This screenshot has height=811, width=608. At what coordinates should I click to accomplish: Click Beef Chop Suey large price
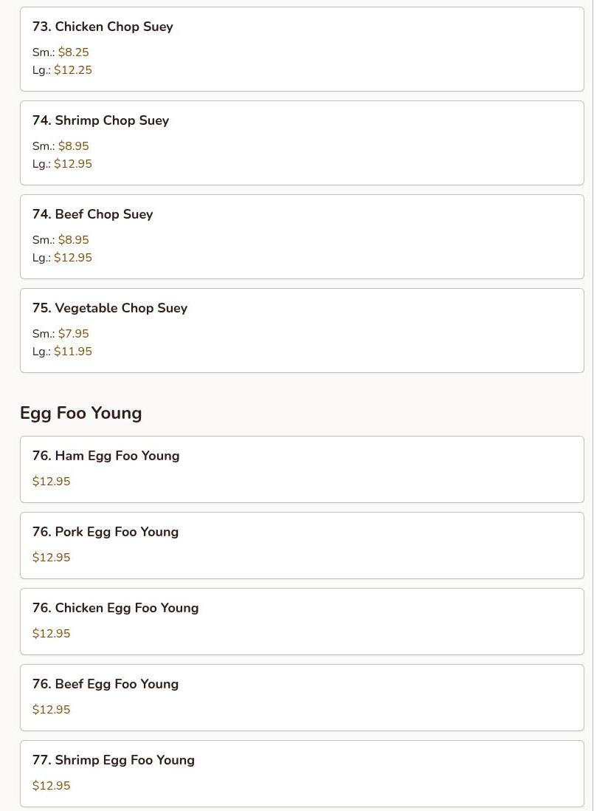pyautogui.click(x=72, y=258)
